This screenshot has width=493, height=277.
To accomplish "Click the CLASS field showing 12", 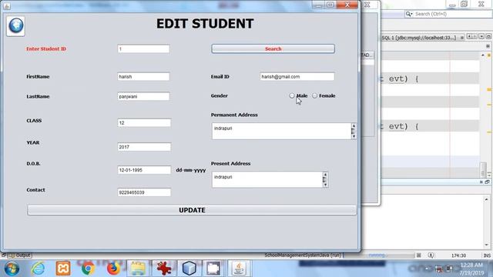I will tap(144, 123).
